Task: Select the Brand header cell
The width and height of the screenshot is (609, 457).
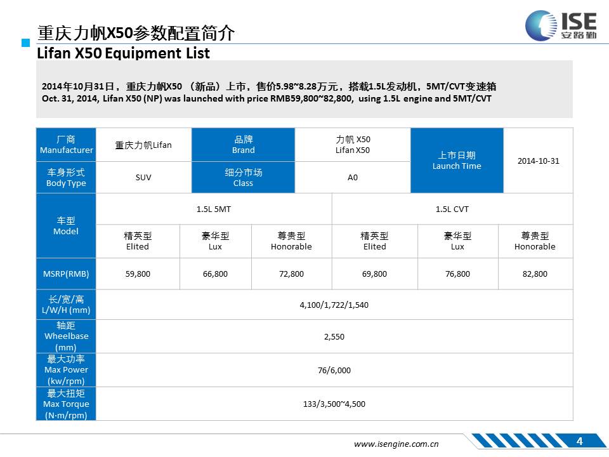Action: click(x=243, y=145)
